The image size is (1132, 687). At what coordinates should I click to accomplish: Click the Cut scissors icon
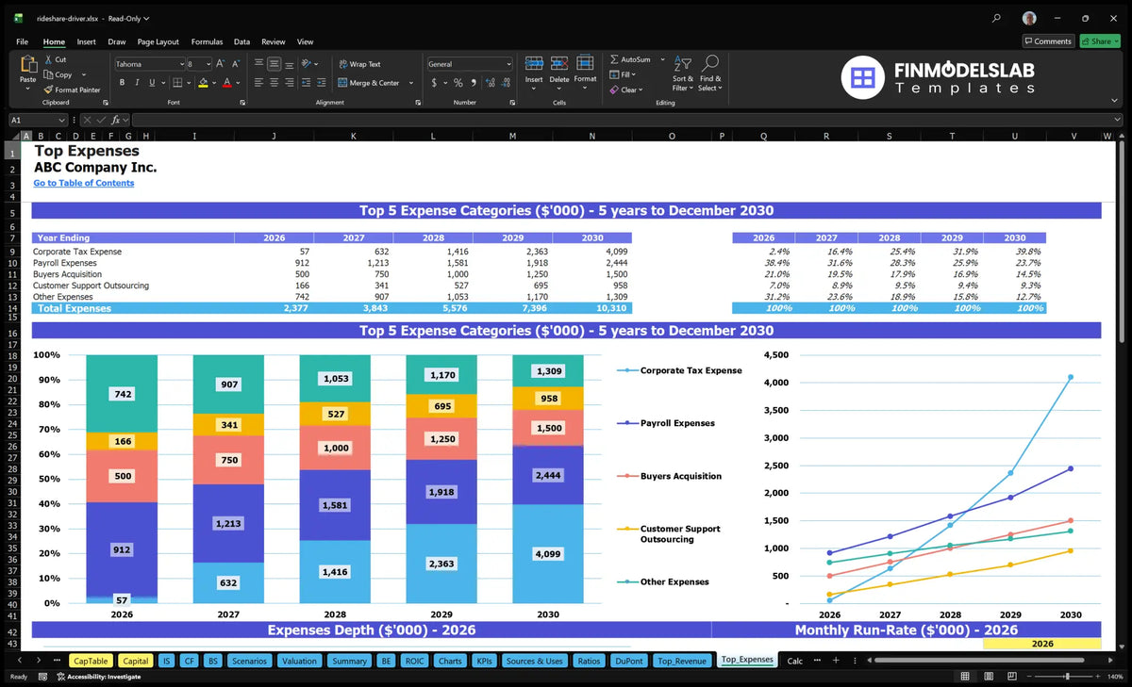(x=48, y=59)
